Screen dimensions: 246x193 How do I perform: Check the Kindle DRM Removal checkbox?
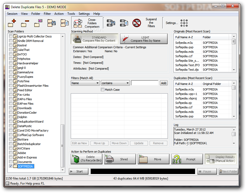point(11,41)
